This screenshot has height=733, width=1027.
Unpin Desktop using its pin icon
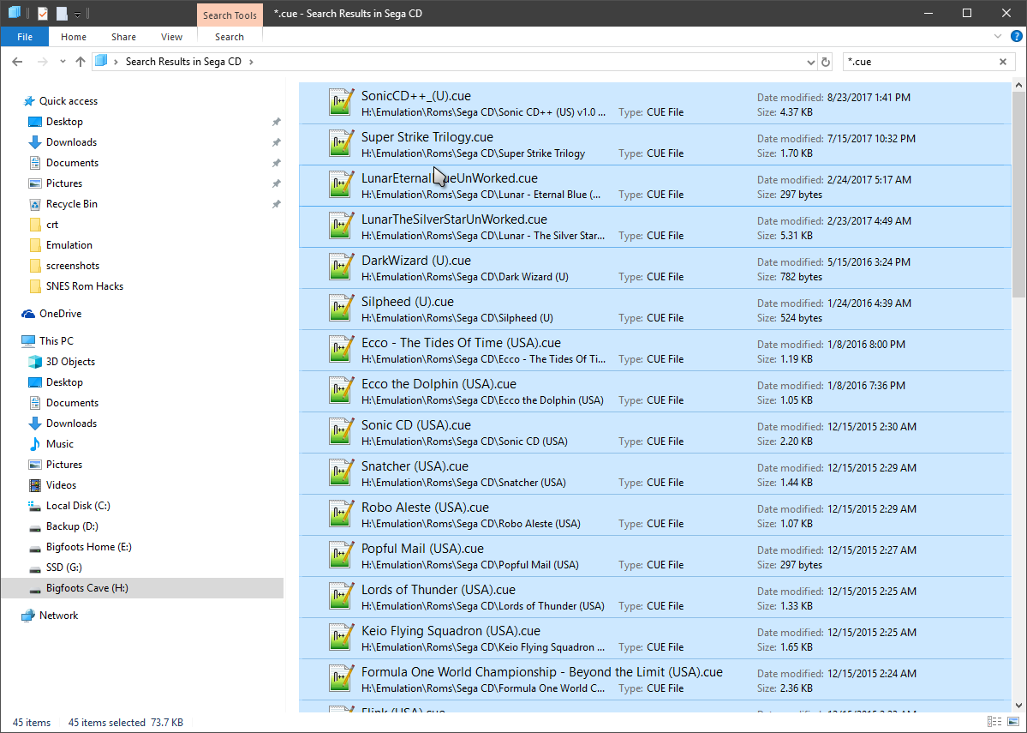(x=277, y=122)
